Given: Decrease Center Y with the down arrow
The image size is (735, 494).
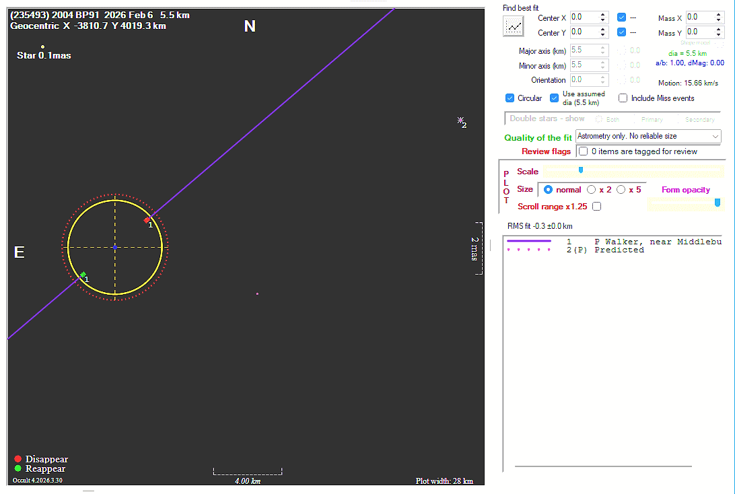Looking at the screenshot, I should [x=603, y=36].
